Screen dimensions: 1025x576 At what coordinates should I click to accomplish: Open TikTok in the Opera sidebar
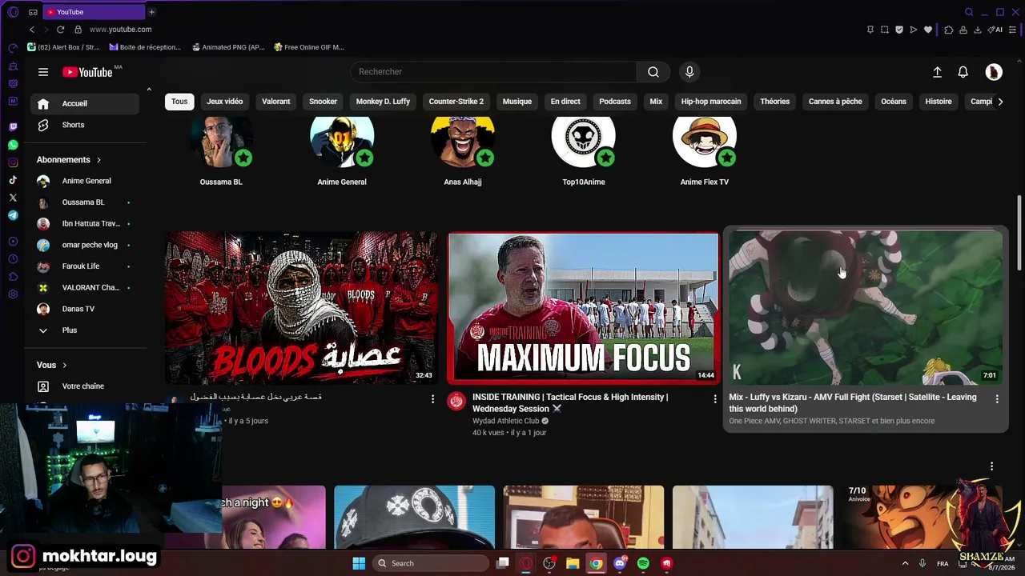pos(13,180)
